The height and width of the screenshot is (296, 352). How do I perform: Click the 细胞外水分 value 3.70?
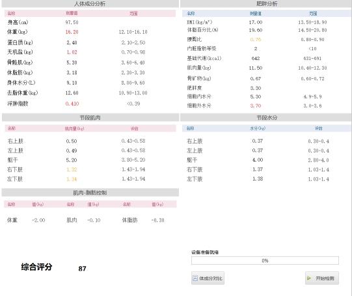pyautogui.click(x=256, y=106)
